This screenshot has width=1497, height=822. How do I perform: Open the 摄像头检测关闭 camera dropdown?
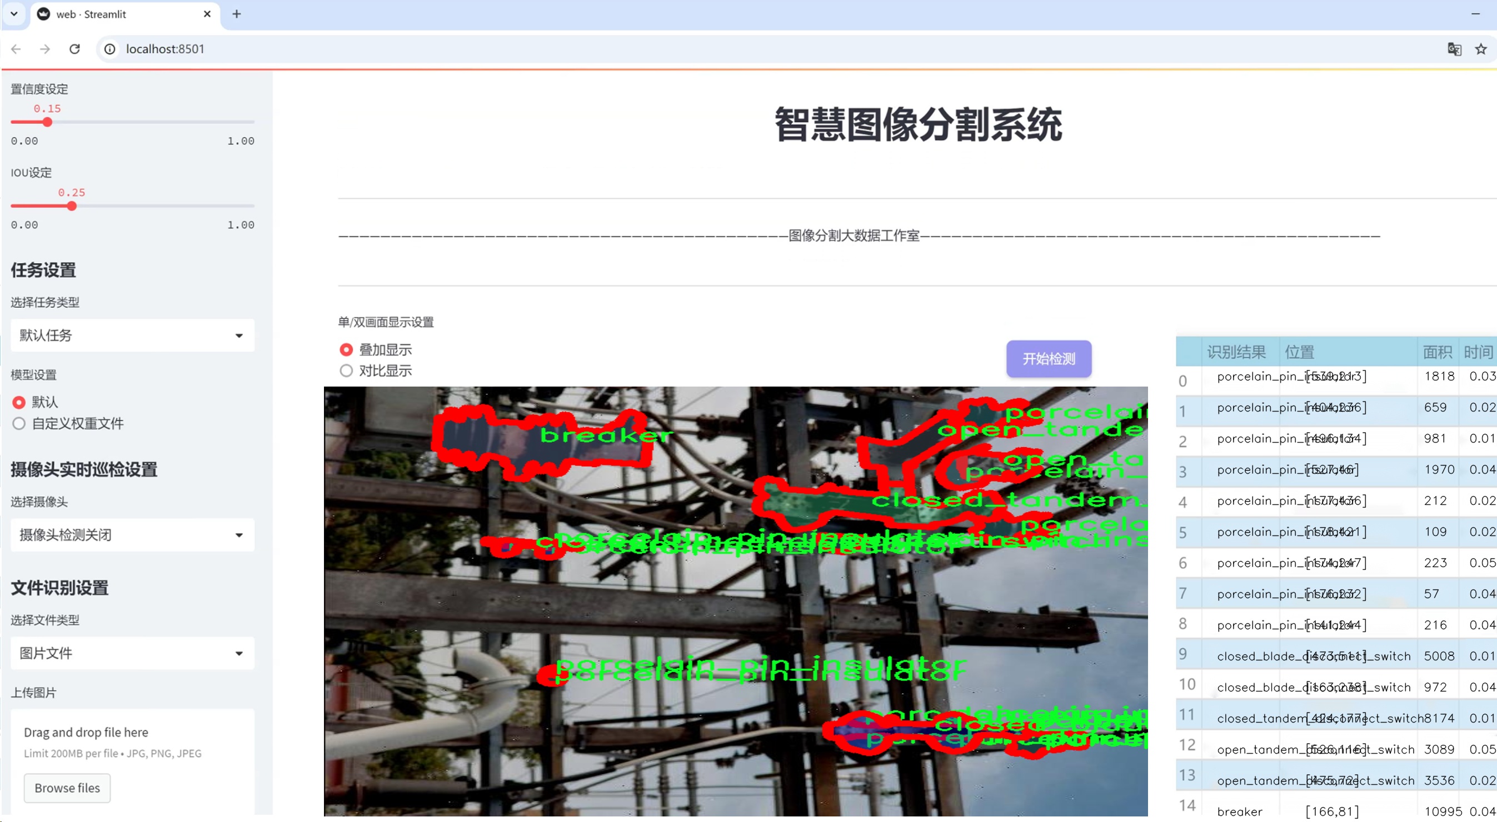132,534
